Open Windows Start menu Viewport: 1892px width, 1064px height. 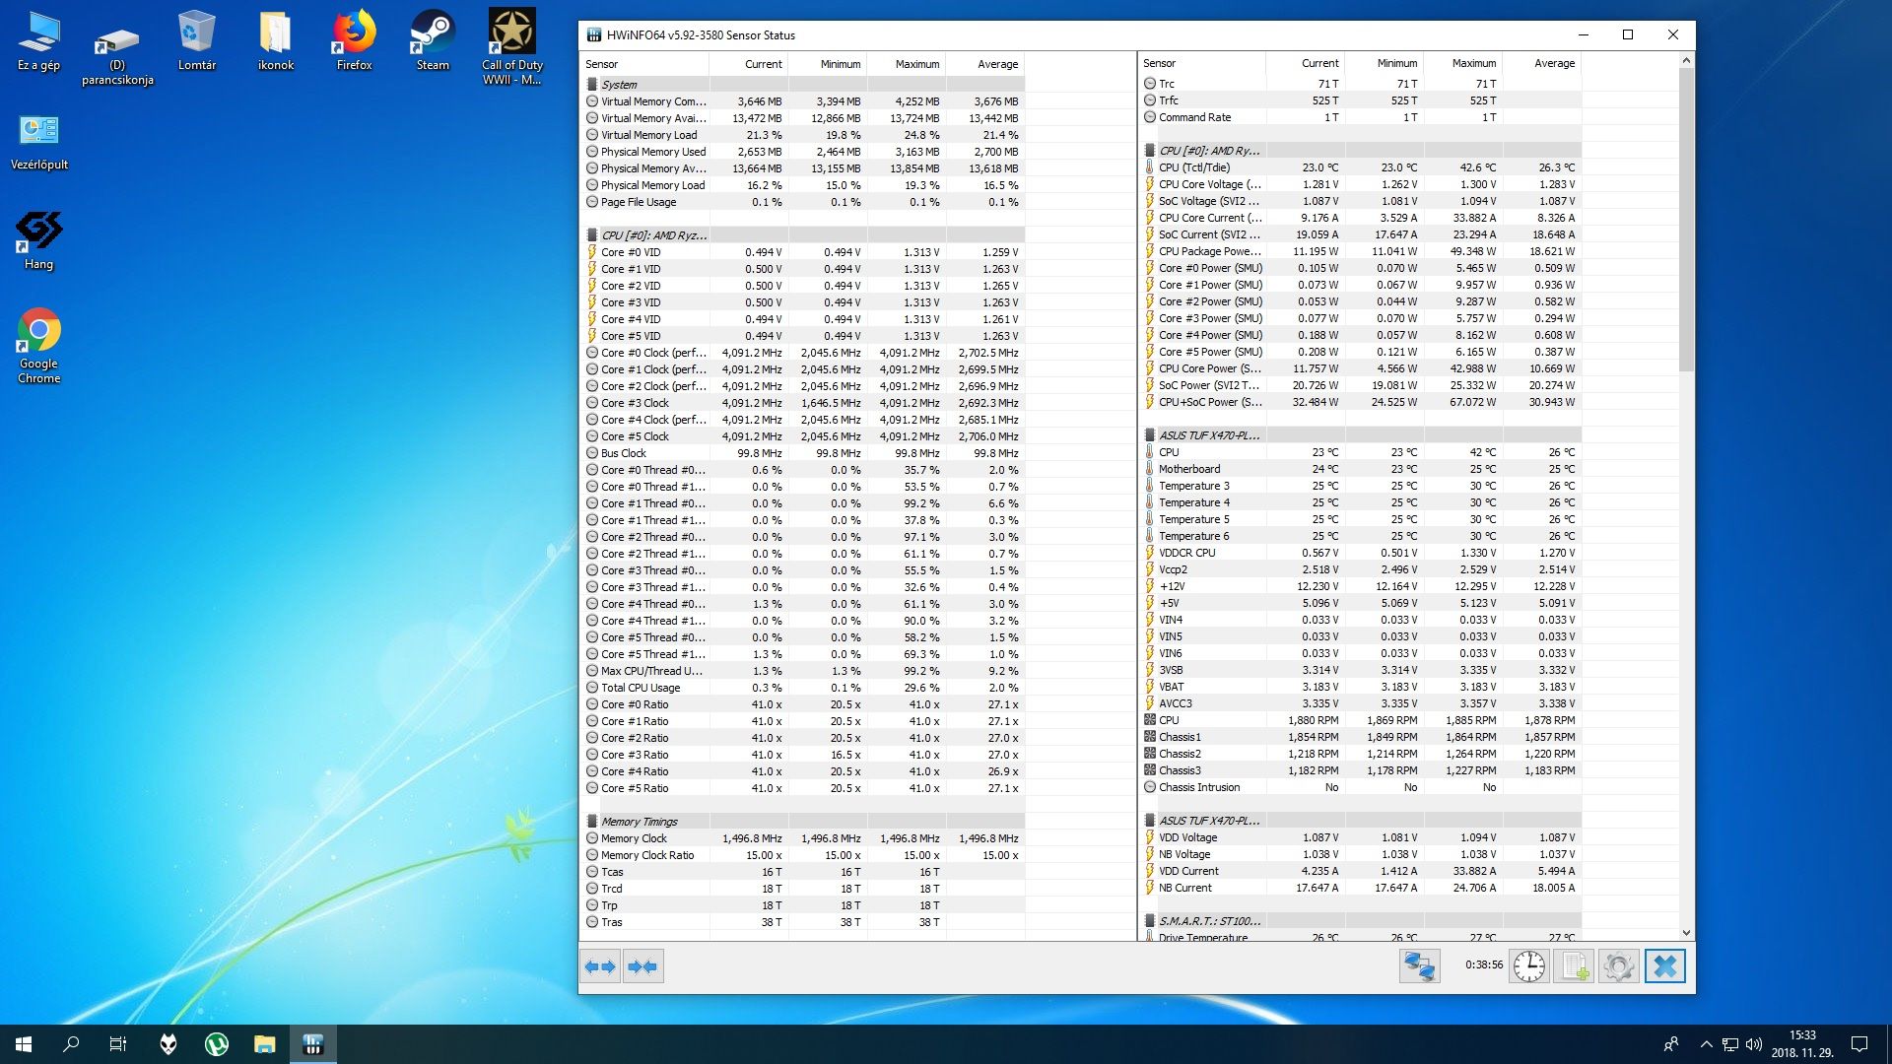pos(24,1044)
